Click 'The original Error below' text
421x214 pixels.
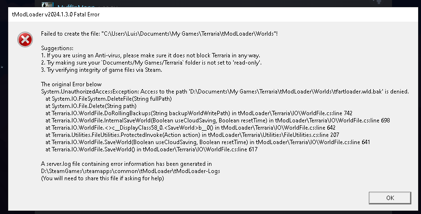(x=71, y=84)
